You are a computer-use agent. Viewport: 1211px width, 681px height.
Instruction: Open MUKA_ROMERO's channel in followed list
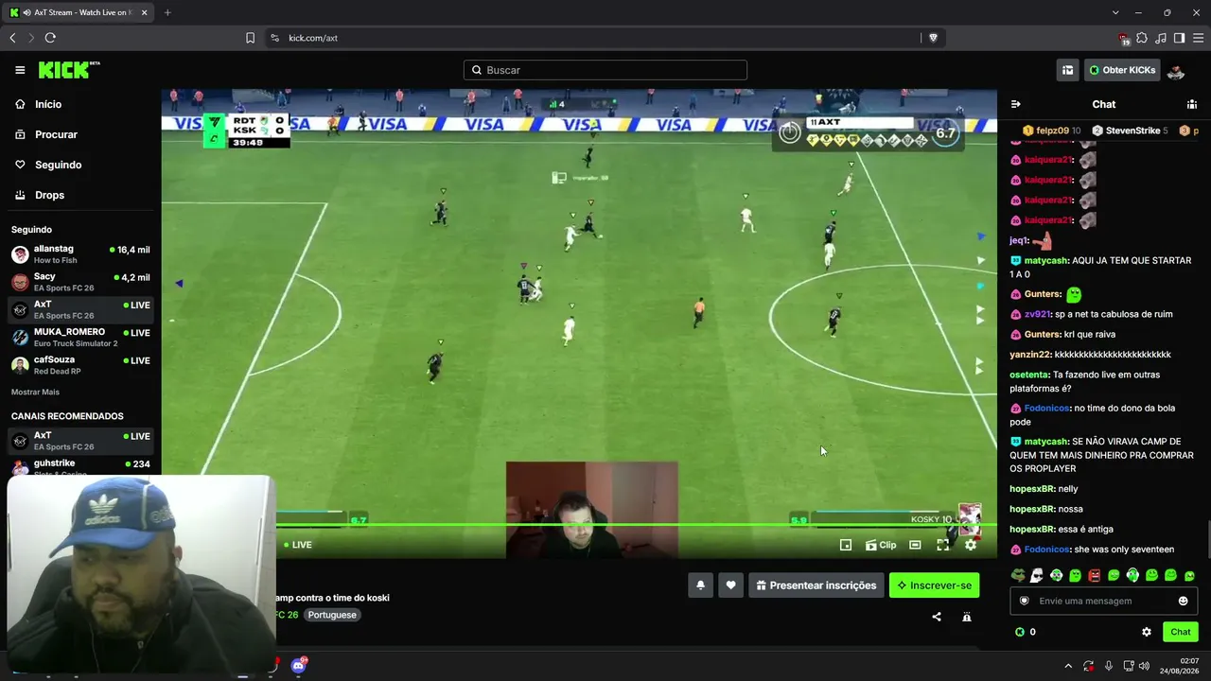[x=80, y=338]
